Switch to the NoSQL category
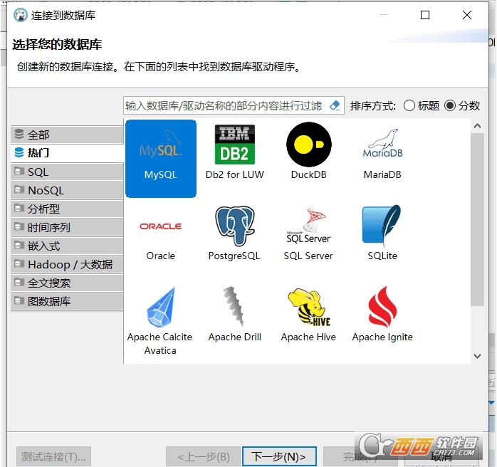The image size is (497, 467). tap(67, 190)
